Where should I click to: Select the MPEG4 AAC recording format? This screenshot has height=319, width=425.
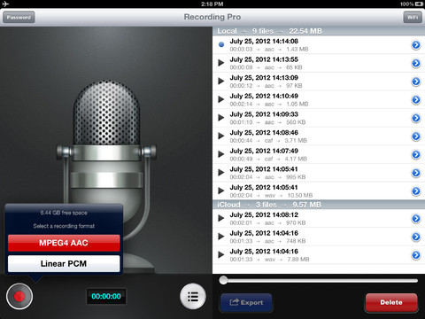tap(64, 243)
